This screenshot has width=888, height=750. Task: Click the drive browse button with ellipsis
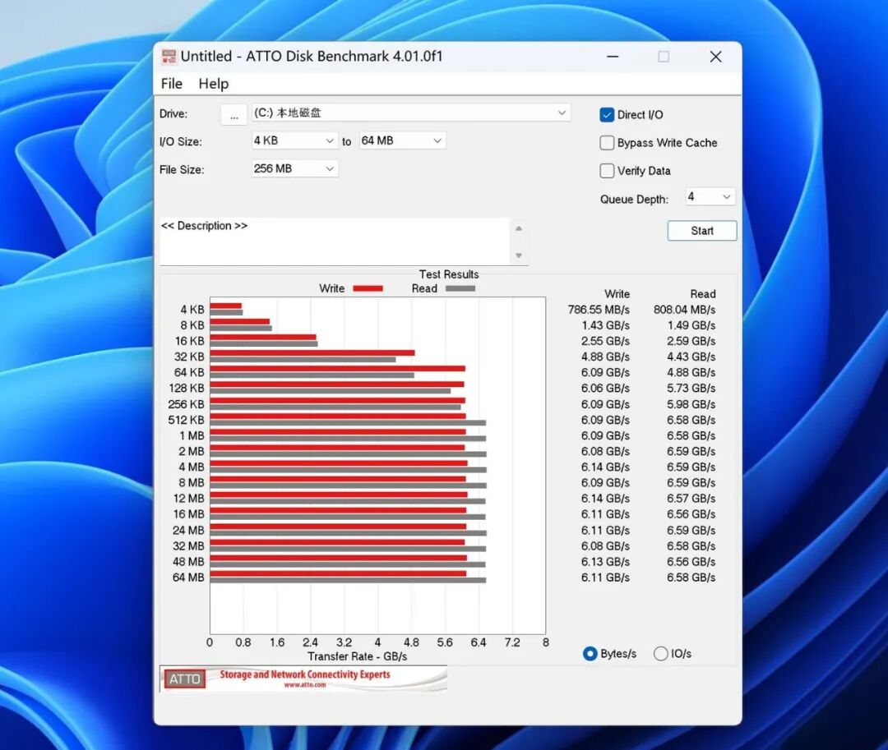coord(234,115)
